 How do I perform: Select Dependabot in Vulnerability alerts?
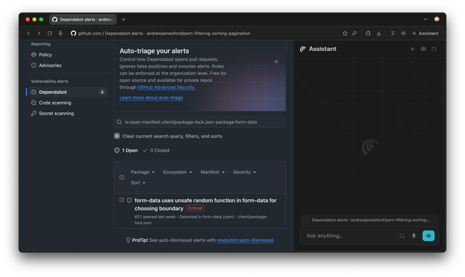[67, 92]
